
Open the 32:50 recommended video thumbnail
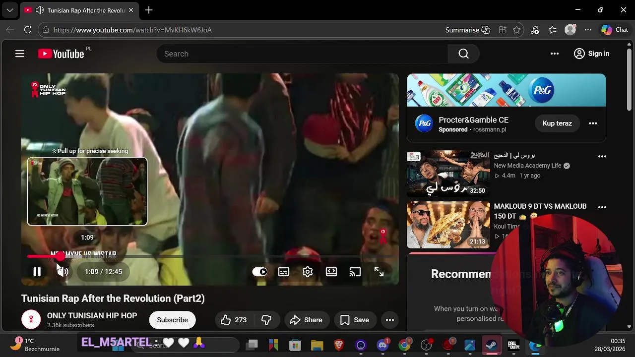(448, 174)
